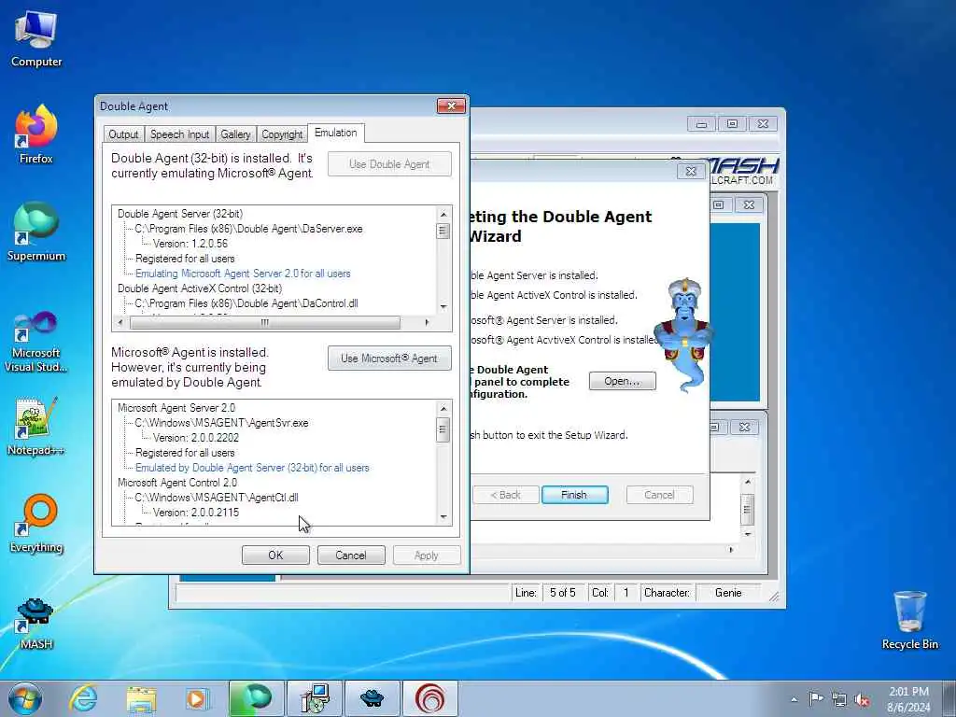Click the 5 of 5 line status in MASH
956x717 pixels.
click(562, 593)
